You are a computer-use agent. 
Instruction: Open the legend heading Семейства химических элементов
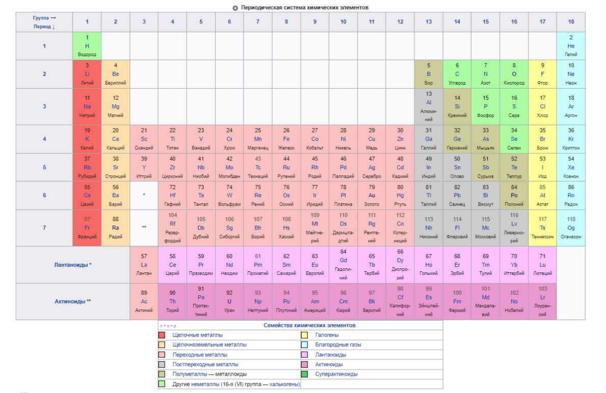click(309, 325)
